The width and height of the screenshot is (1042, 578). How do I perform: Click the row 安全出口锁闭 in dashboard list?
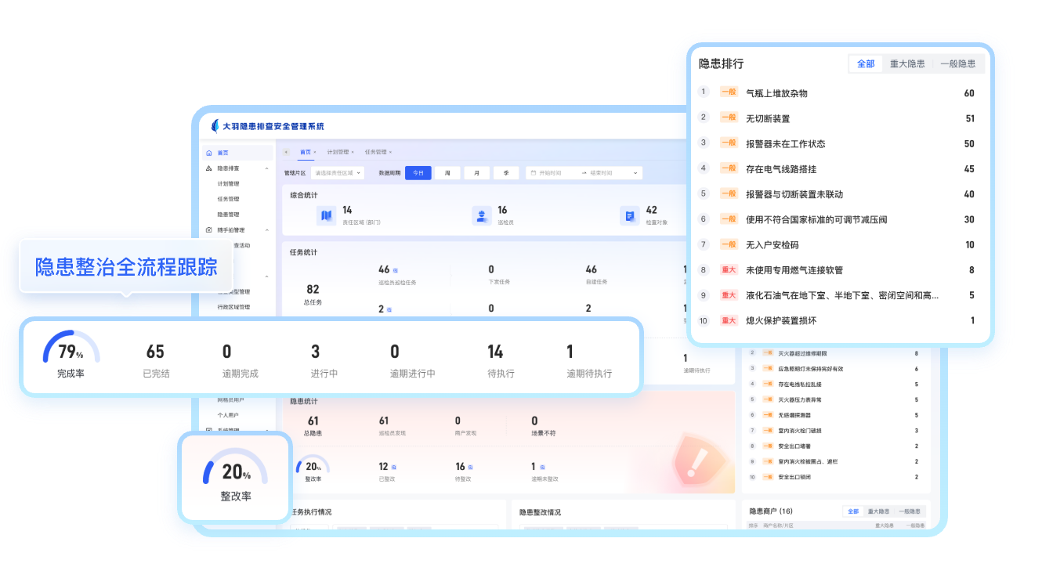(x=834, y=476)
